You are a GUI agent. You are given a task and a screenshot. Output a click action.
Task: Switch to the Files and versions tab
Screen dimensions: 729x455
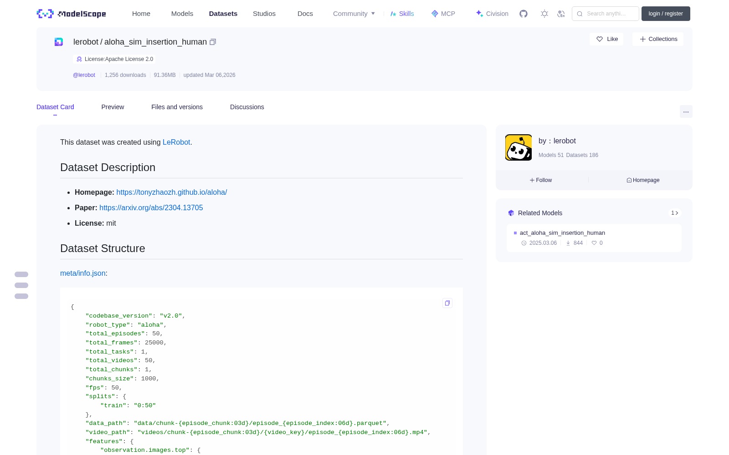[x=177, y=107]
